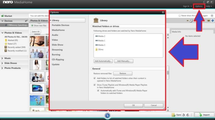215x120 pixels.
Task: Click the Add Manually button
Action: [x=123, y=61]
